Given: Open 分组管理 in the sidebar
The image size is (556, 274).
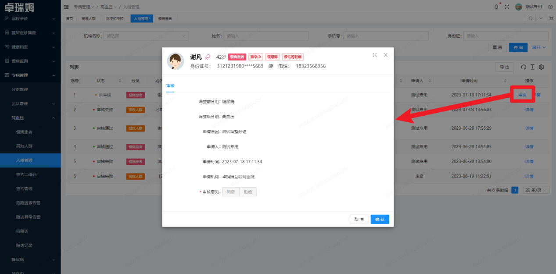Looking at the screenshot, I should (x=19, y=89).
